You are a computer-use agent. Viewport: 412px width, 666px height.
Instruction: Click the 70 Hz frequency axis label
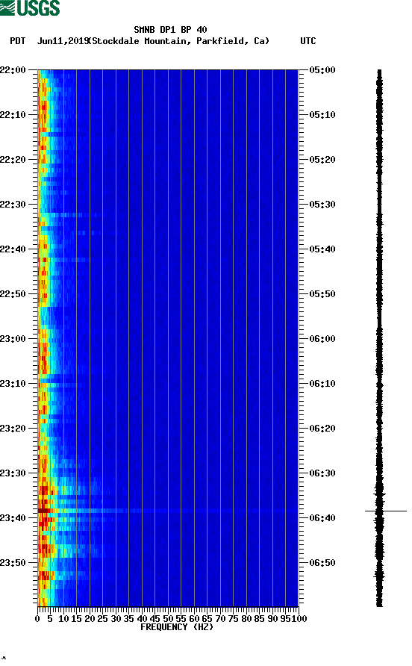click(x=220, y=619)
